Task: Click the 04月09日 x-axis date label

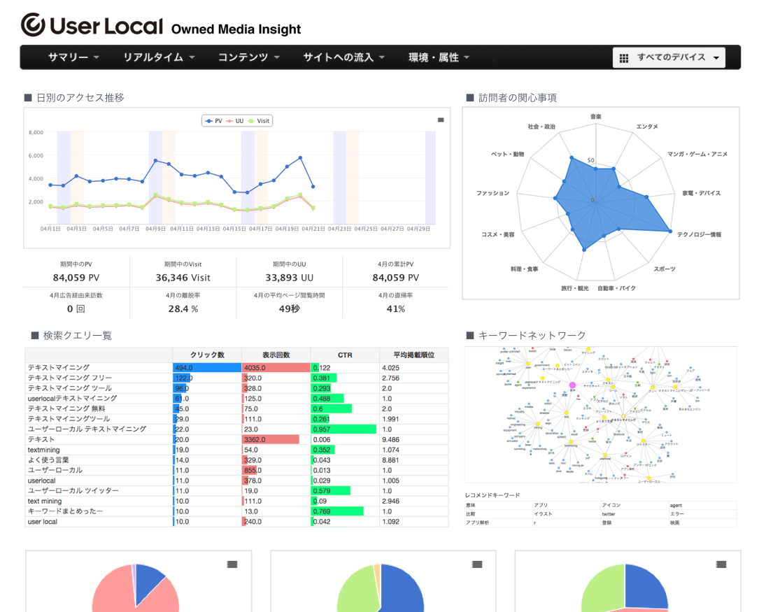Action: point(155,229)
